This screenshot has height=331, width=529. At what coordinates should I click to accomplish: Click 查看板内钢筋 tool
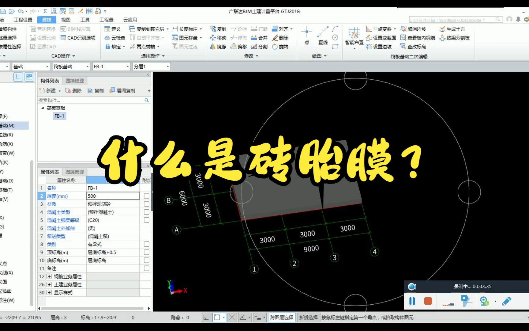[418, 38]
